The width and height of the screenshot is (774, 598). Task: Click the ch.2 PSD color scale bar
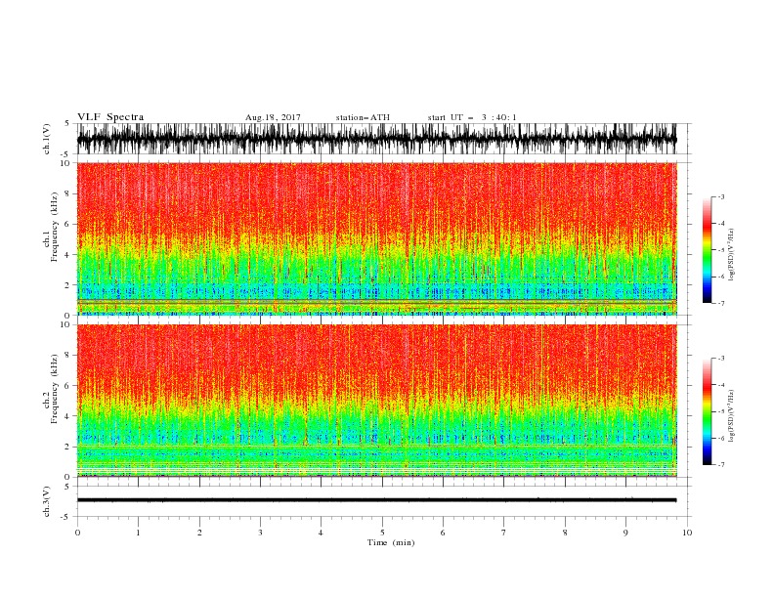[707, 411]
